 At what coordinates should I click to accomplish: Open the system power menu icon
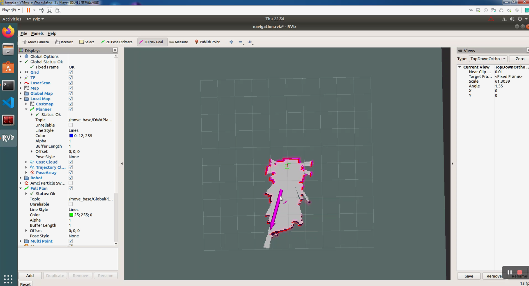tap(520, 19)
